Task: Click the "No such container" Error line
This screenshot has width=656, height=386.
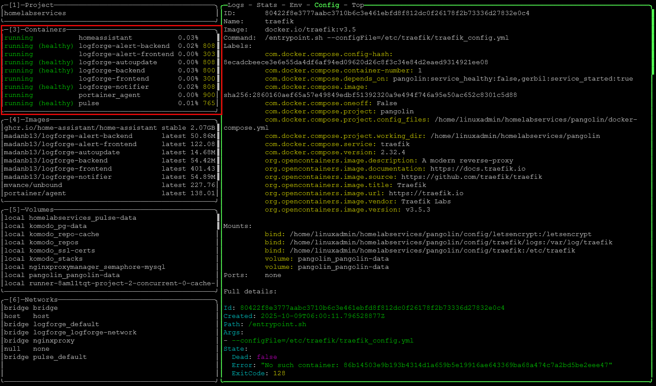Action: click(422, 365)
